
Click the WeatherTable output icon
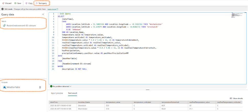[5, 87]
